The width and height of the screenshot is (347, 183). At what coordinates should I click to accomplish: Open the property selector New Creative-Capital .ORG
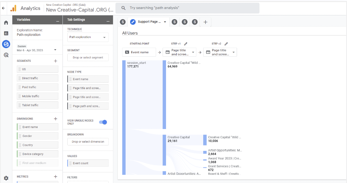coord(80,8)
